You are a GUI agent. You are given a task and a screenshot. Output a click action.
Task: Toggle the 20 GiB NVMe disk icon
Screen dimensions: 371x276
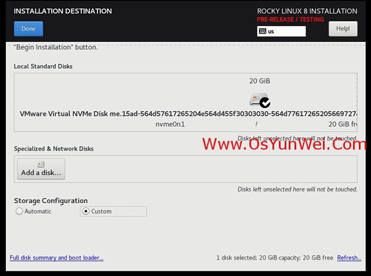point(260,100)
